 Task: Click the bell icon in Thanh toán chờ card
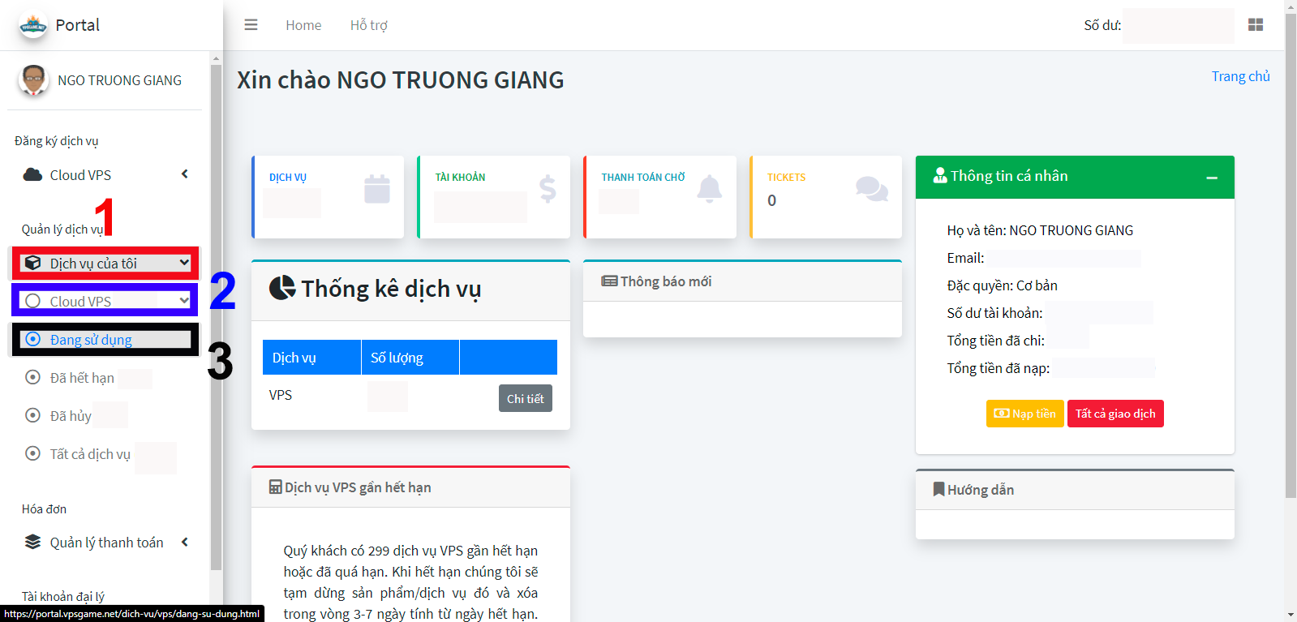pyautogui.click(x=709, y=189)
